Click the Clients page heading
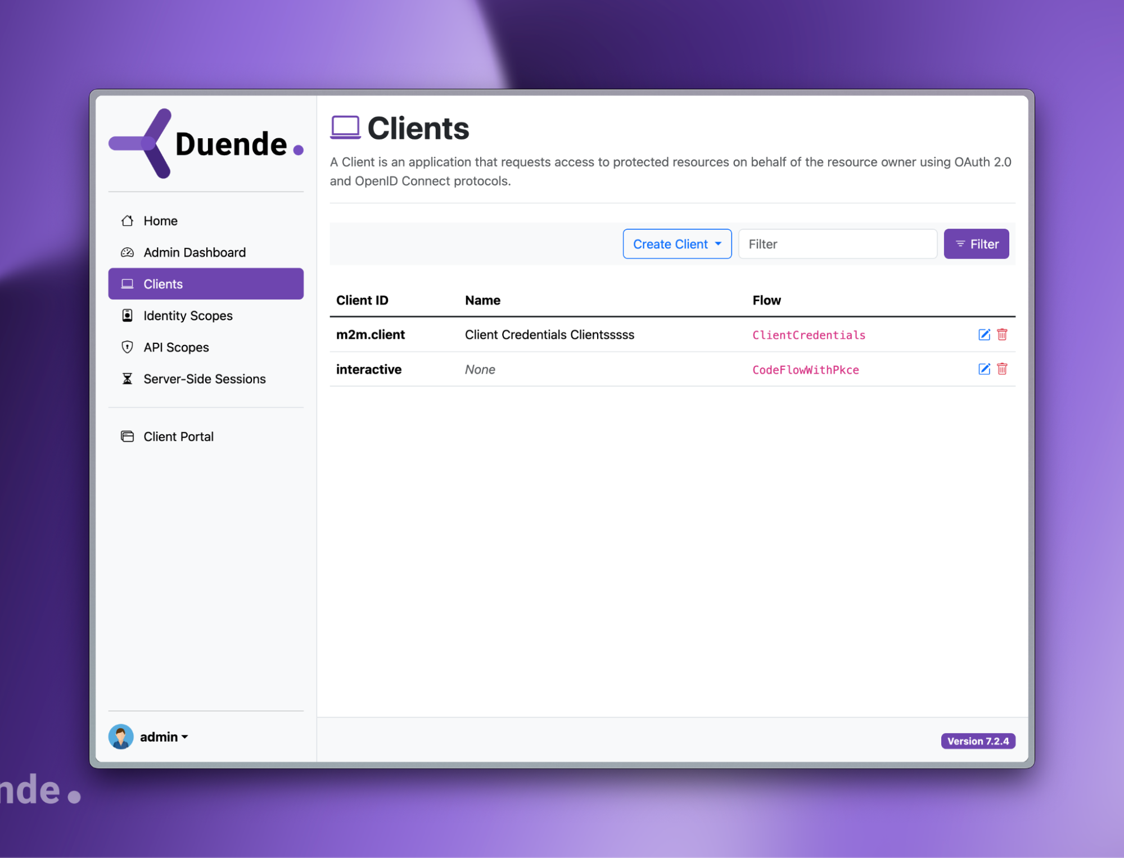 pyautogui.click(x=418, y=128)
